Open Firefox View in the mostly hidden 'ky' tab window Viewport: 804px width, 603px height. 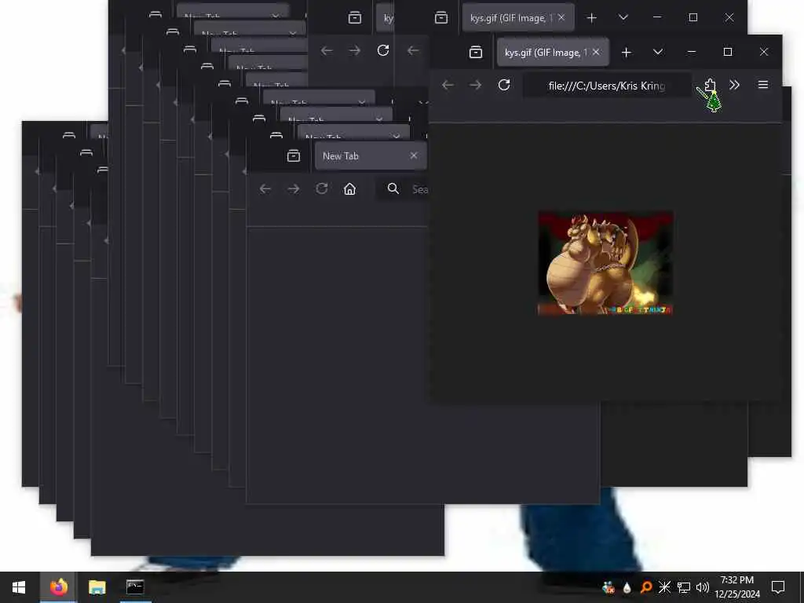coord(354,18)
